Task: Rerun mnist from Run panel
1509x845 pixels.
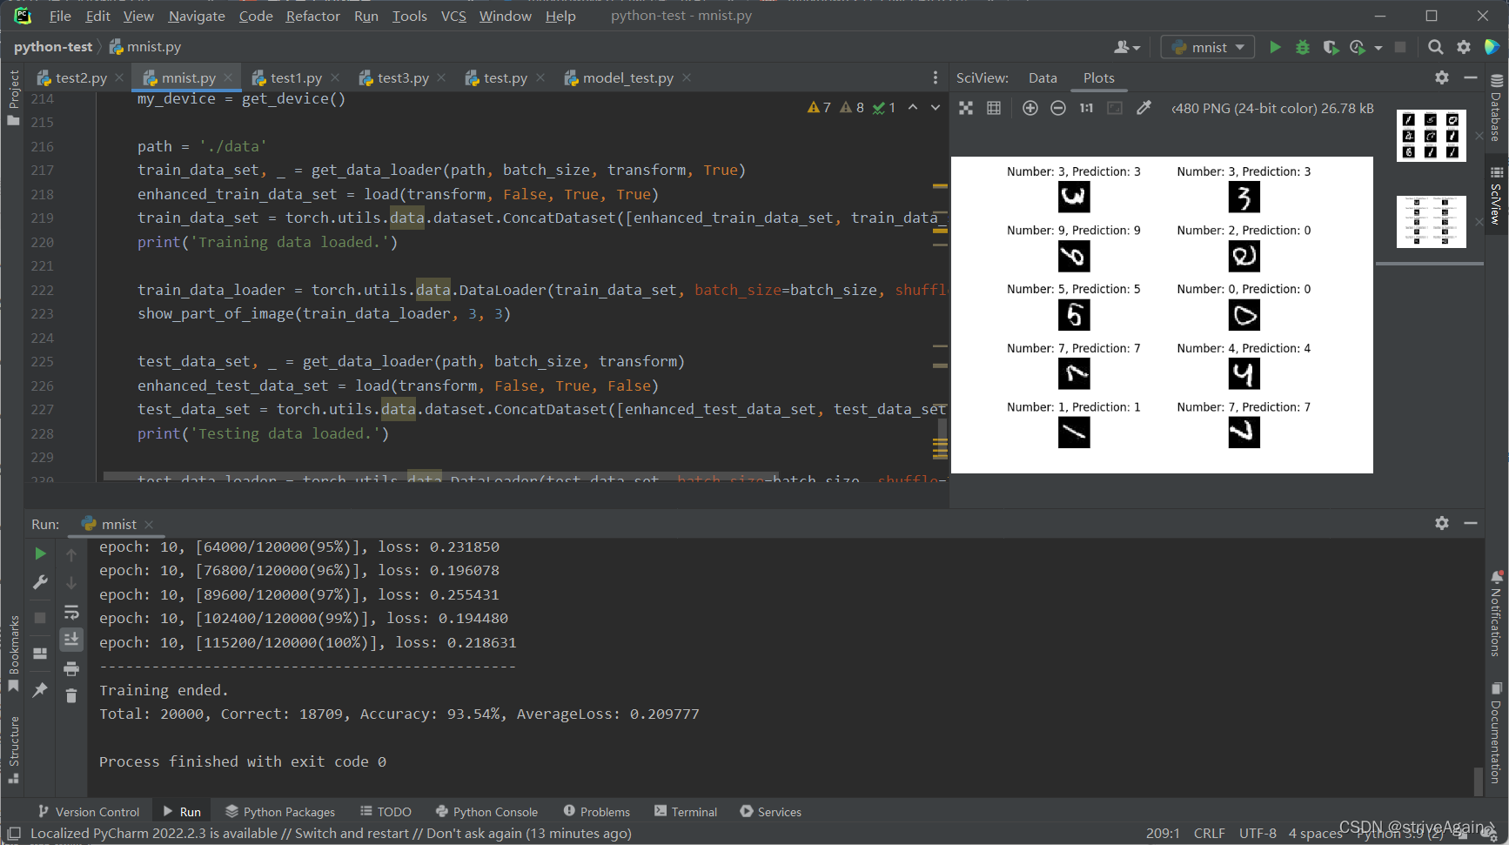Action: click(40, 553)
